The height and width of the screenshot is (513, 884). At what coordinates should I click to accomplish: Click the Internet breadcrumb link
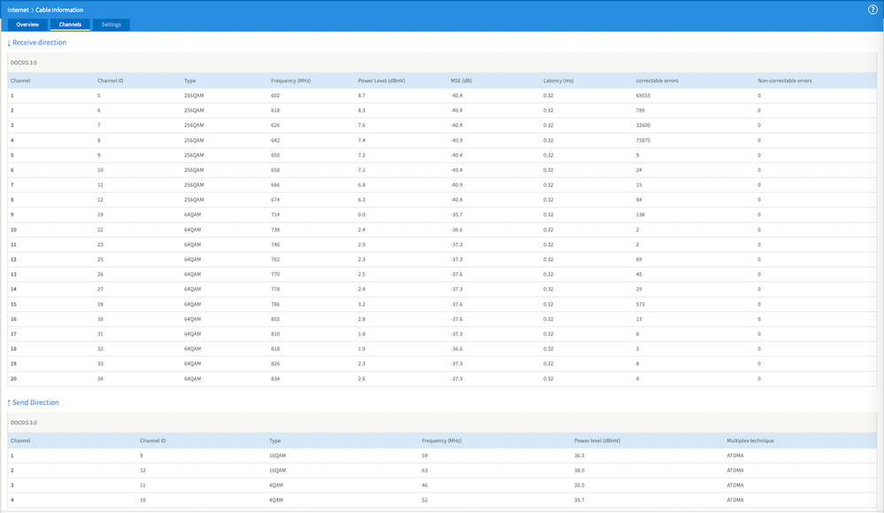pos(18,10)
